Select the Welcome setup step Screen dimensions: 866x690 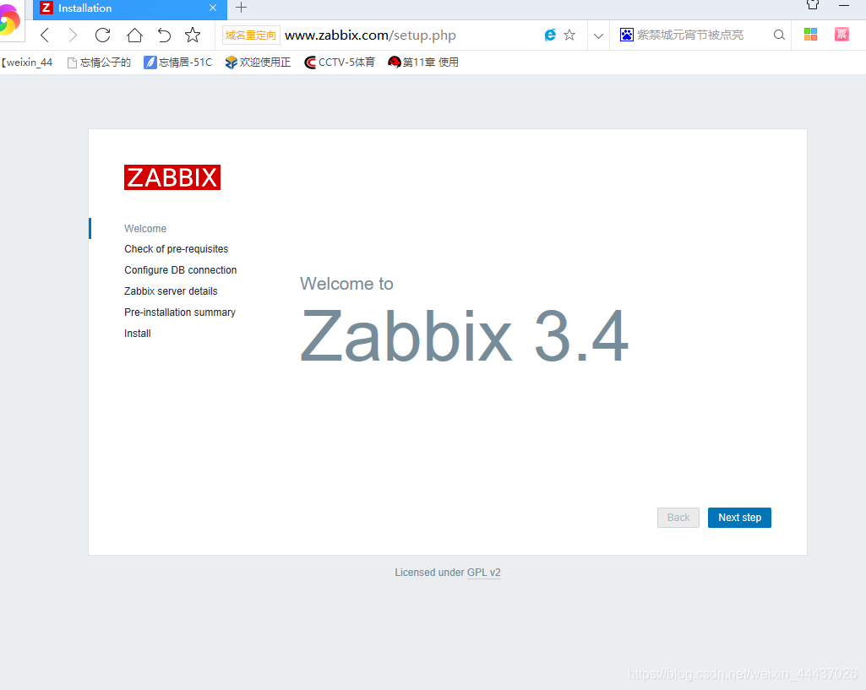[x=145, y=229]
